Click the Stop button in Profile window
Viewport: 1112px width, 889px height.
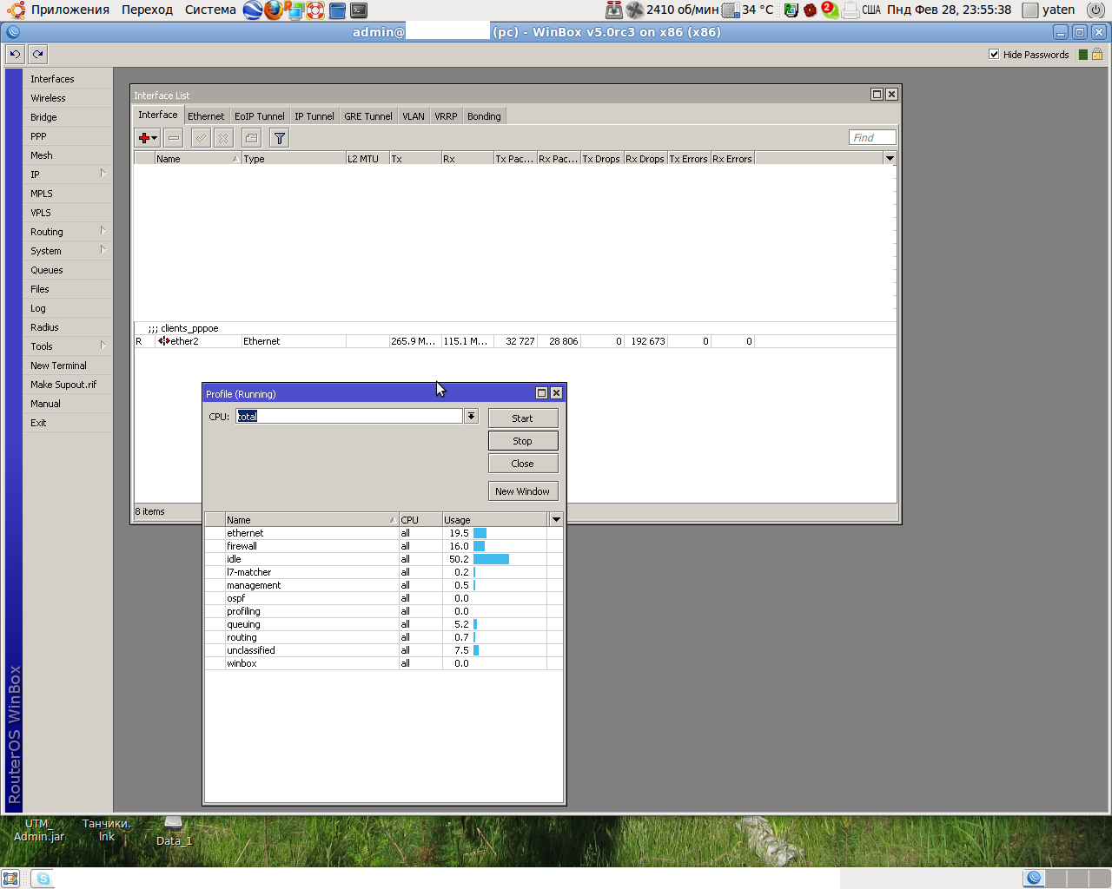coord(523,441)
